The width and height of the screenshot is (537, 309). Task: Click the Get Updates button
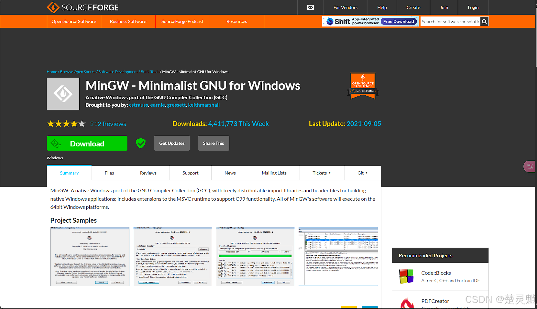tap(172, 143)
